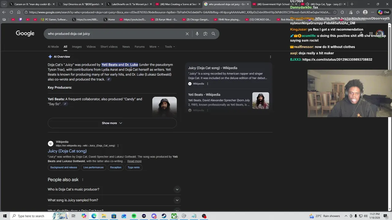Submit search with the magnifying glass icon

[x=213, y=34]
